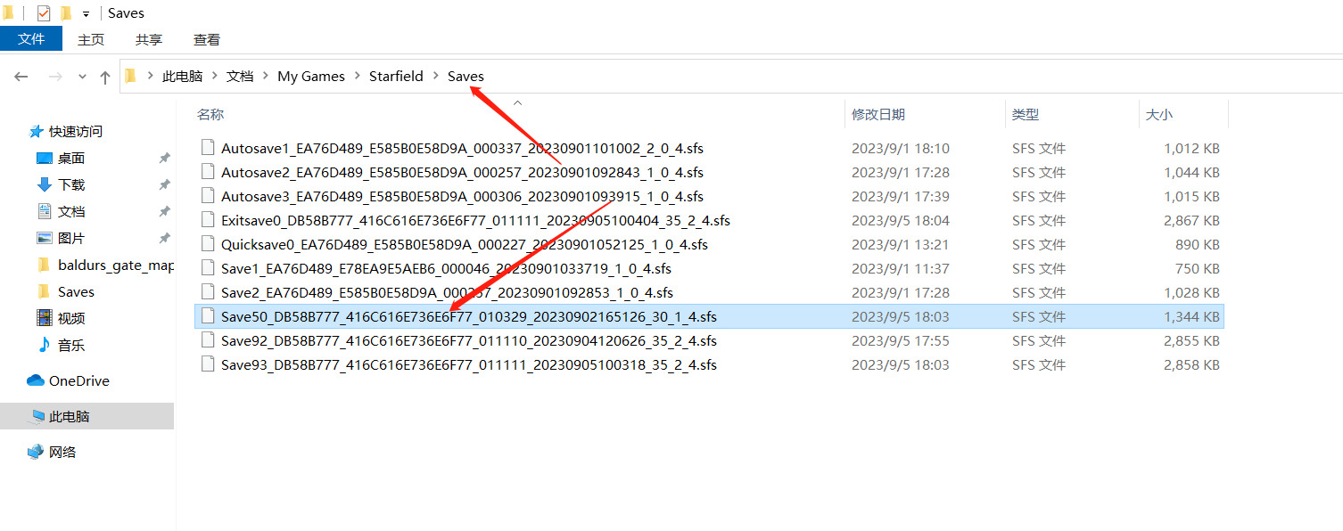Click Starfield in the address breadcrumb
The height and width of the screenshot is (531, 1343).
(x=396, y=77)
